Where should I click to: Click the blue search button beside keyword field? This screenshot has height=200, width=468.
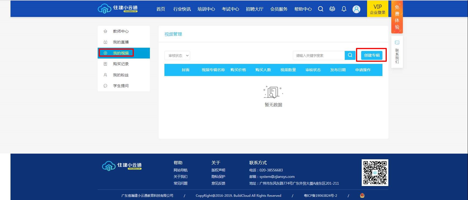350,55
